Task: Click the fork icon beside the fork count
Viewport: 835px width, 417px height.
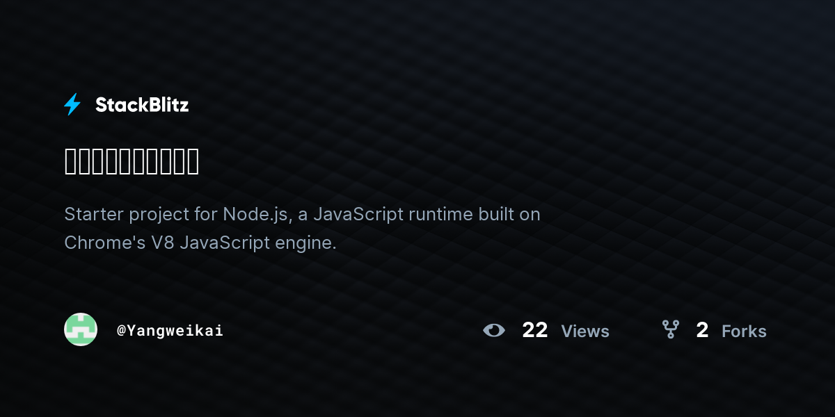Action: [670, 329]
